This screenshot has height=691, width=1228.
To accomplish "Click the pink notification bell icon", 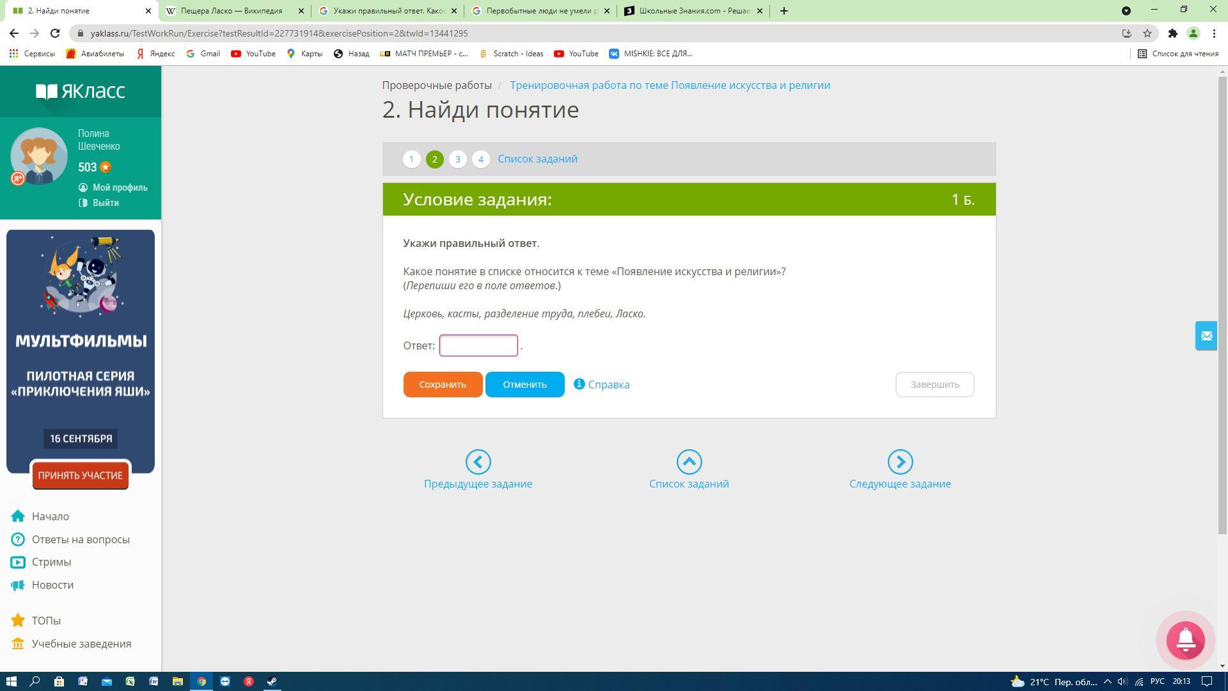I will (x=1185, y=640).
